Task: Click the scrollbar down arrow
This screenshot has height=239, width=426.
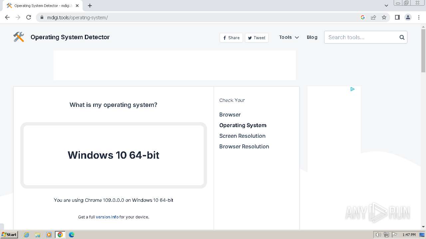Action: [x=423, y=227]
